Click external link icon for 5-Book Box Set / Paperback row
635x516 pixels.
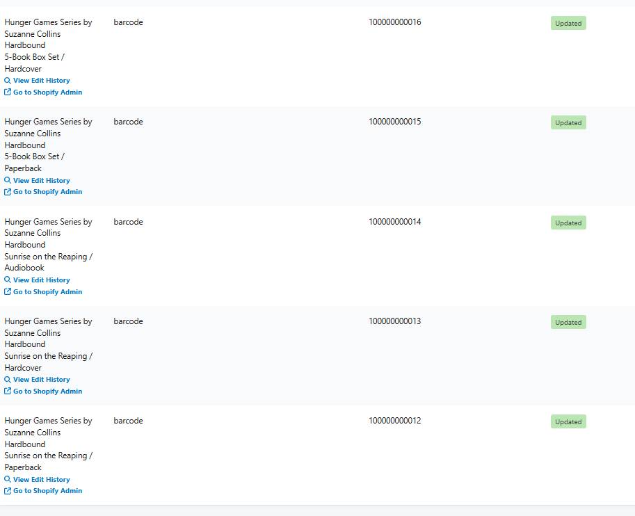click(7, 192)
